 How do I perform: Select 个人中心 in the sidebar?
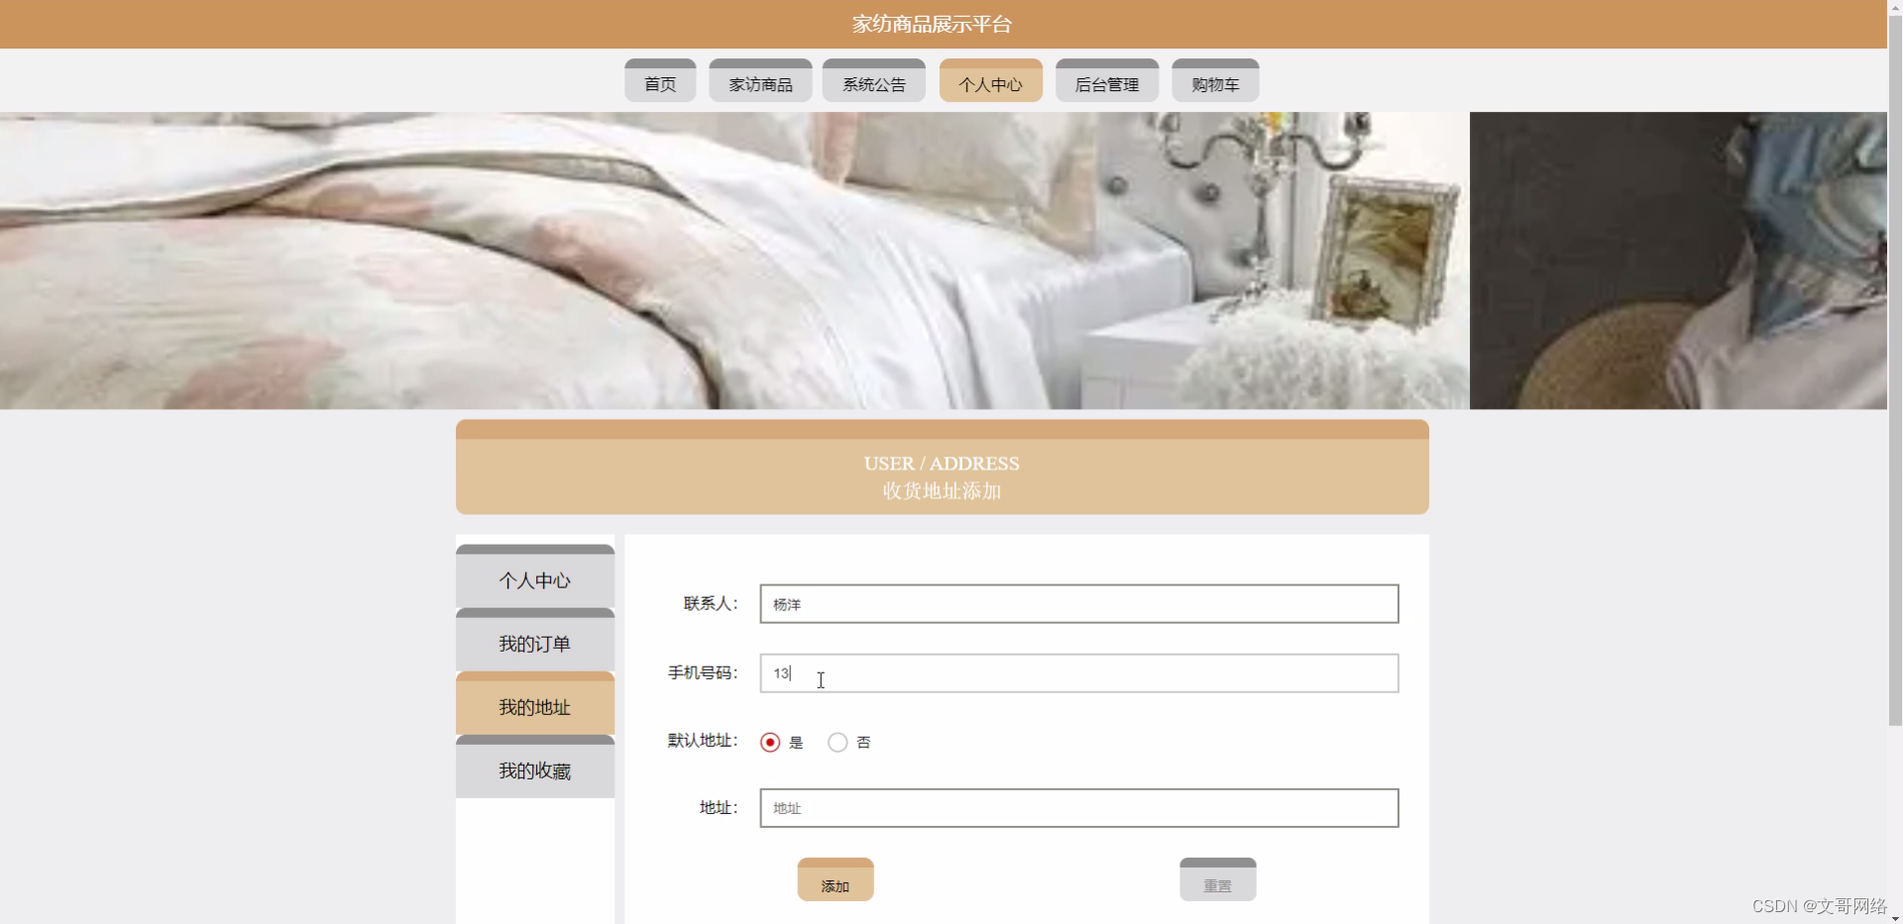534,580
